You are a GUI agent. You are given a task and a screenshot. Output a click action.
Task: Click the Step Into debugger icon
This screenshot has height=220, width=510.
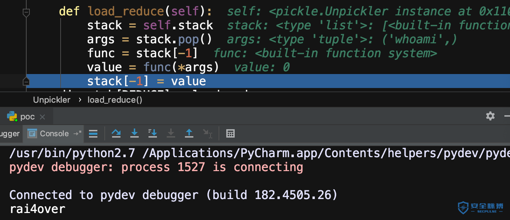click(134, 133)
